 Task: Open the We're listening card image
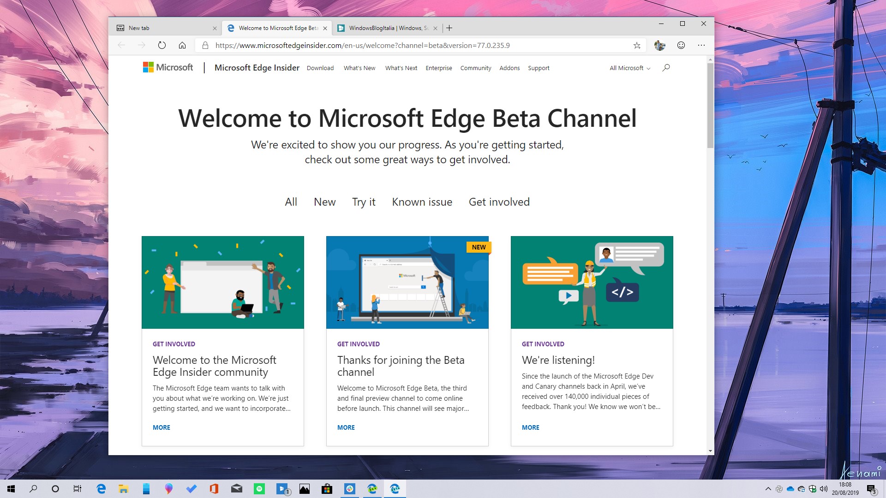tap(592, 282)
